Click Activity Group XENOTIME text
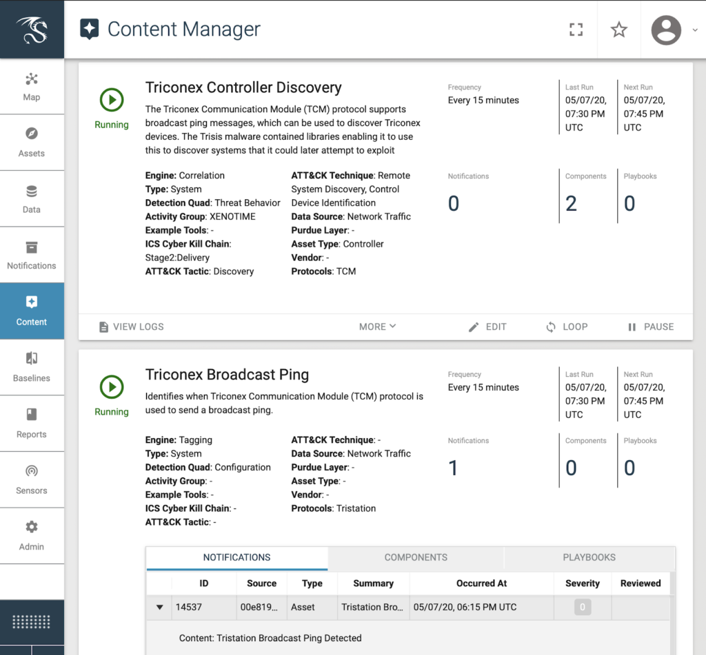 (200, 216)
